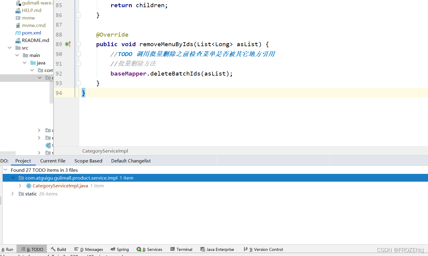
Task: Click the src folder icon
Action: (x=18, y=48)
